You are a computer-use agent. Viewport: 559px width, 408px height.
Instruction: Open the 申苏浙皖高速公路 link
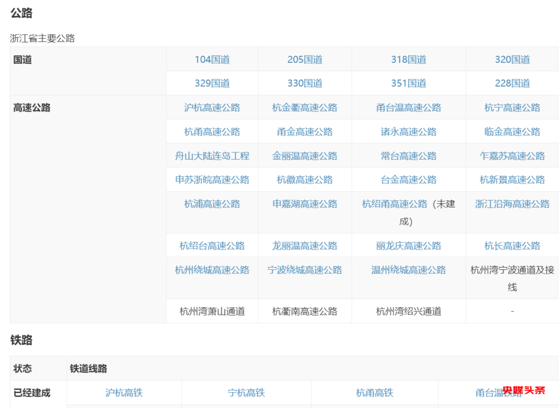[212, 180]
